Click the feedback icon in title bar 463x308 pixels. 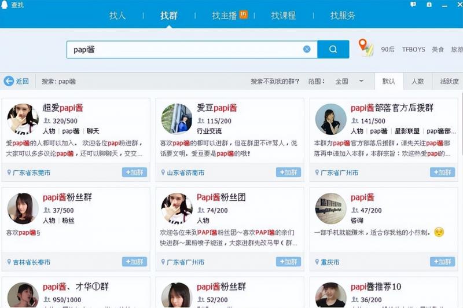413,4
